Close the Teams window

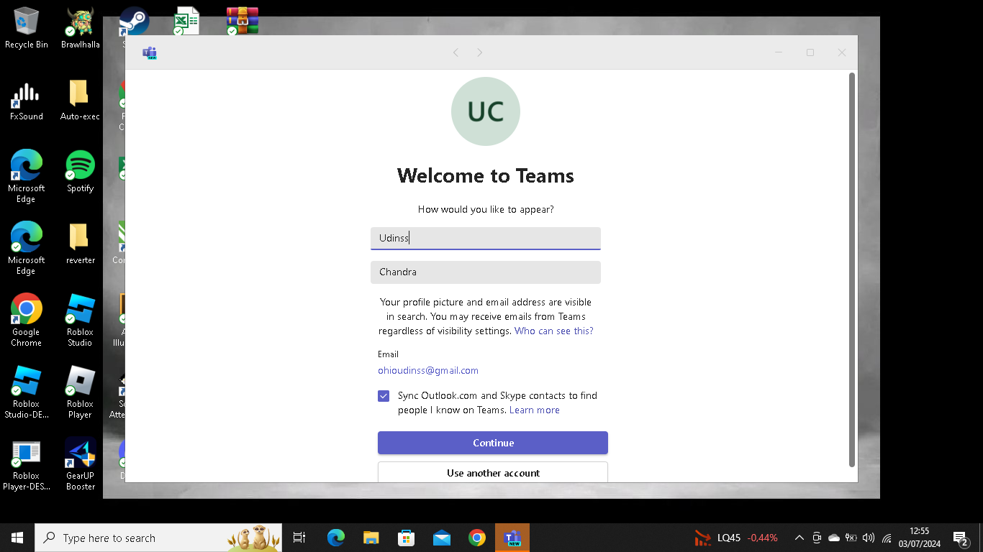click(842, 52)
